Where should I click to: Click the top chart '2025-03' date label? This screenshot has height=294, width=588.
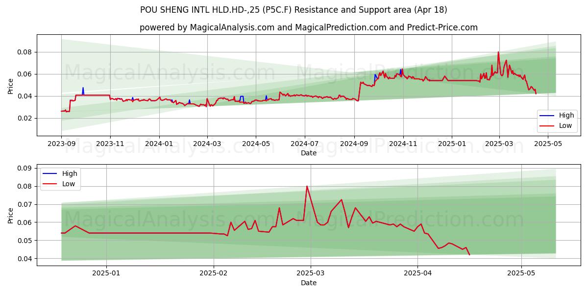point(499,144)
